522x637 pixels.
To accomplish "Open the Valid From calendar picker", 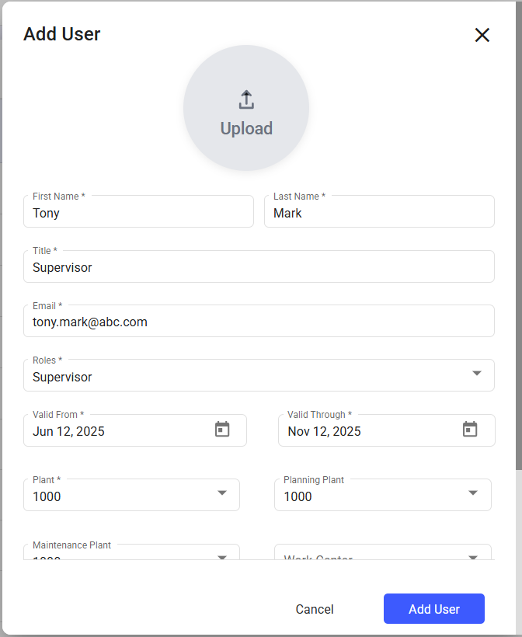I will coord(222,430).
